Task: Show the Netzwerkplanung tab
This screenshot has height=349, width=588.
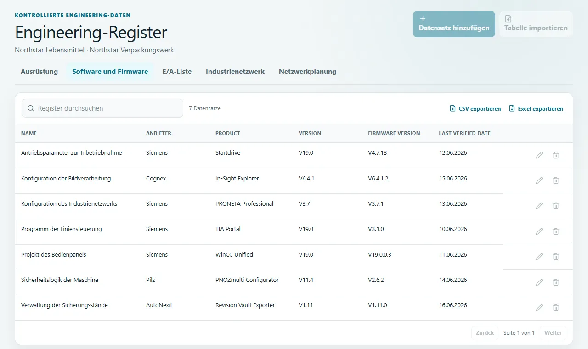Action: (x=307, y=72)
